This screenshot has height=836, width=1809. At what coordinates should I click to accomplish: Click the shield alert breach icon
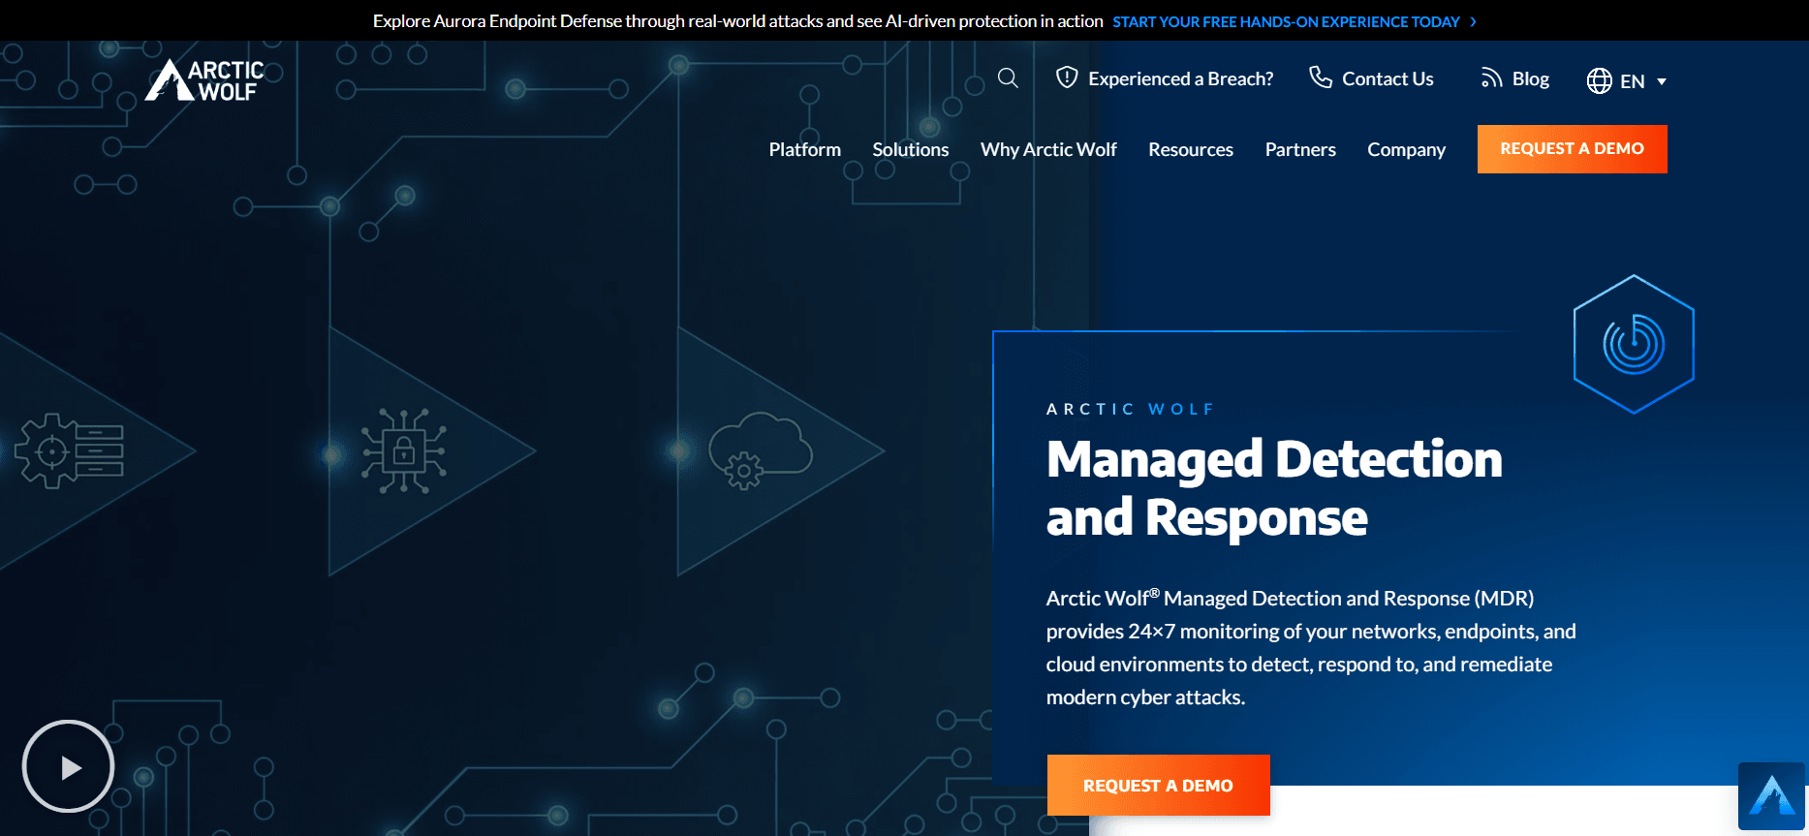coord(1066,77)
